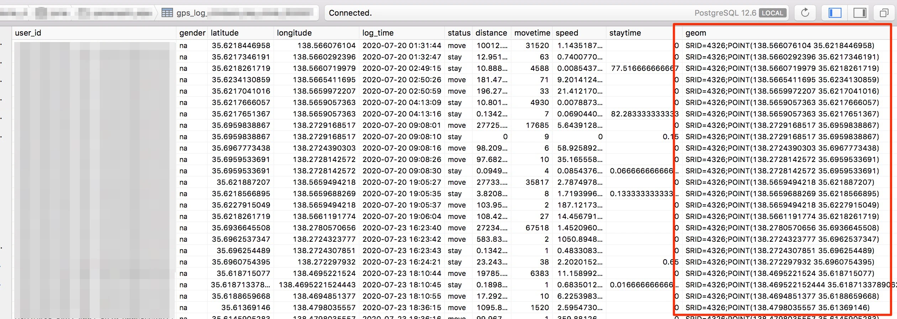Select geom POINT(138.5665411695 35.6234130859)
This screenshot has width=897, height=319.
(x=782, y=80)
